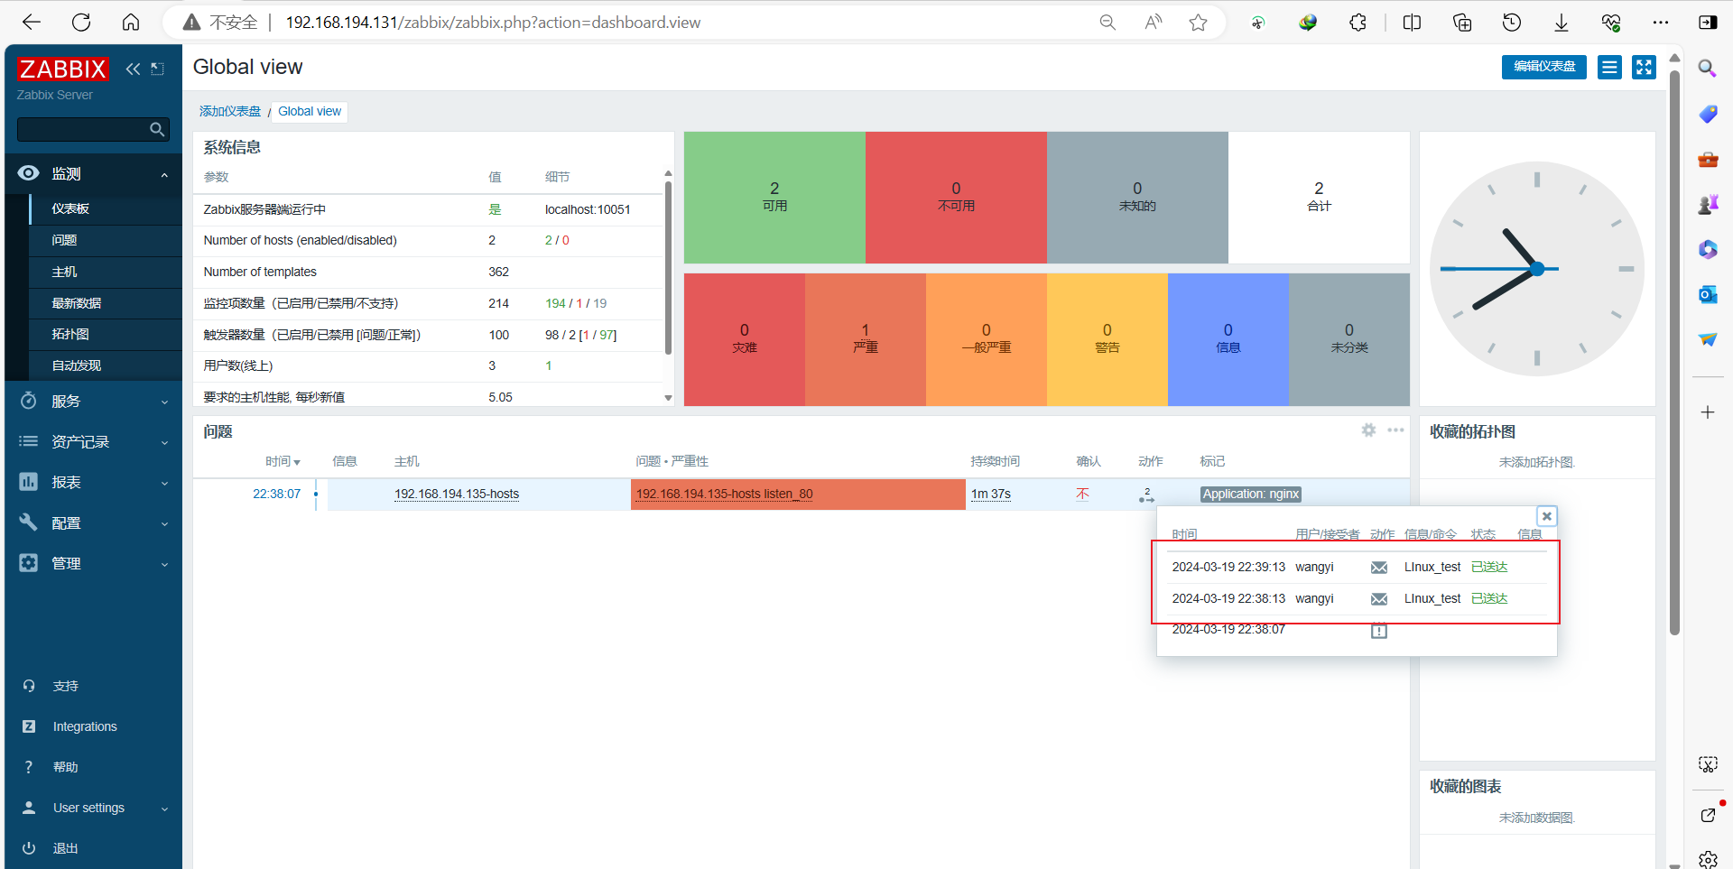Collapse the 监测 menu section
Viewport: 1733px width, 869px height.
(93, 173)
